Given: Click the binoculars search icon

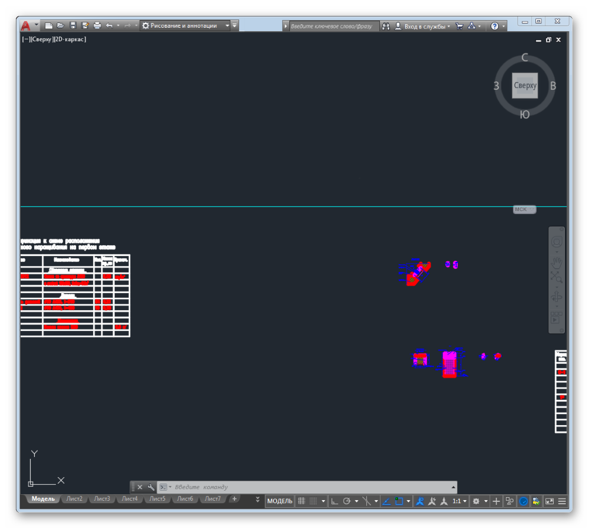Looking at the screenshot, I should point(386,26).
